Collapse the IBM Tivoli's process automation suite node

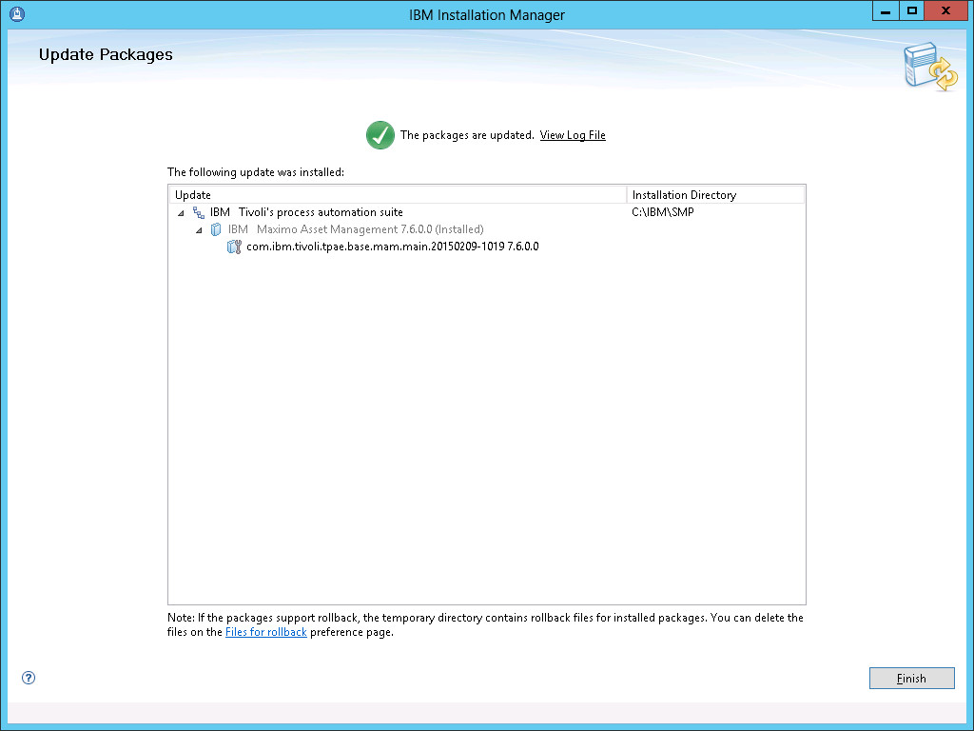click(181, 213)
